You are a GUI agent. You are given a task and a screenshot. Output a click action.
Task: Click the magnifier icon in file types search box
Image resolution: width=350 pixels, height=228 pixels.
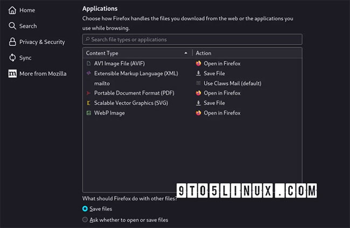pyautogui.click(x=87, y=39)
